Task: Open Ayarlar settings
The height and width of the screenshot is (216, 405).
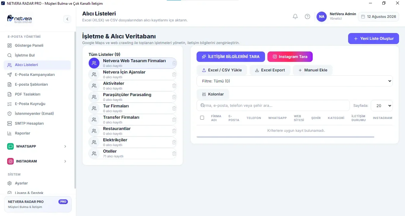Action: [x=37, y=183]
